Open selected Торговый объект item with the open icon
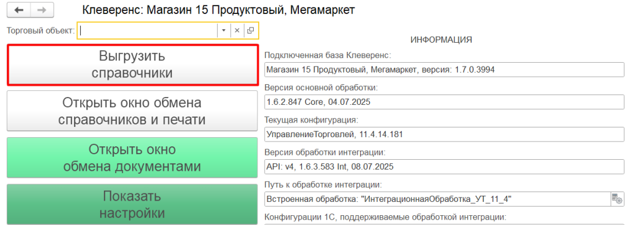This screenshot has width=626, height=225. pos(250,30)
